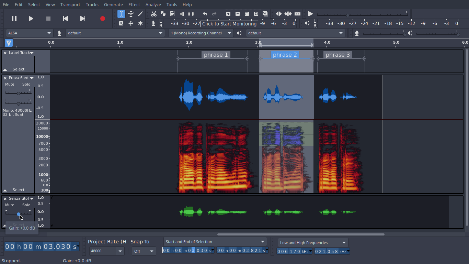Viewport: 469px width, 264px height.
Task: Collapse the Prova 6 track panel
Action: click(x=5, y=189)
